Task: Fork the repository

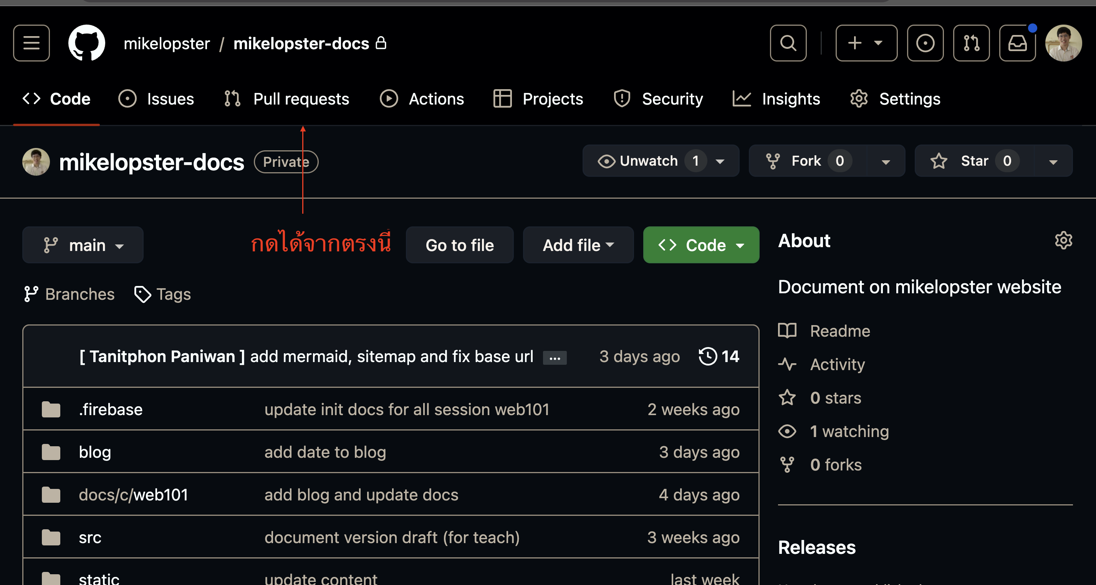Action: tap(807, 161)
